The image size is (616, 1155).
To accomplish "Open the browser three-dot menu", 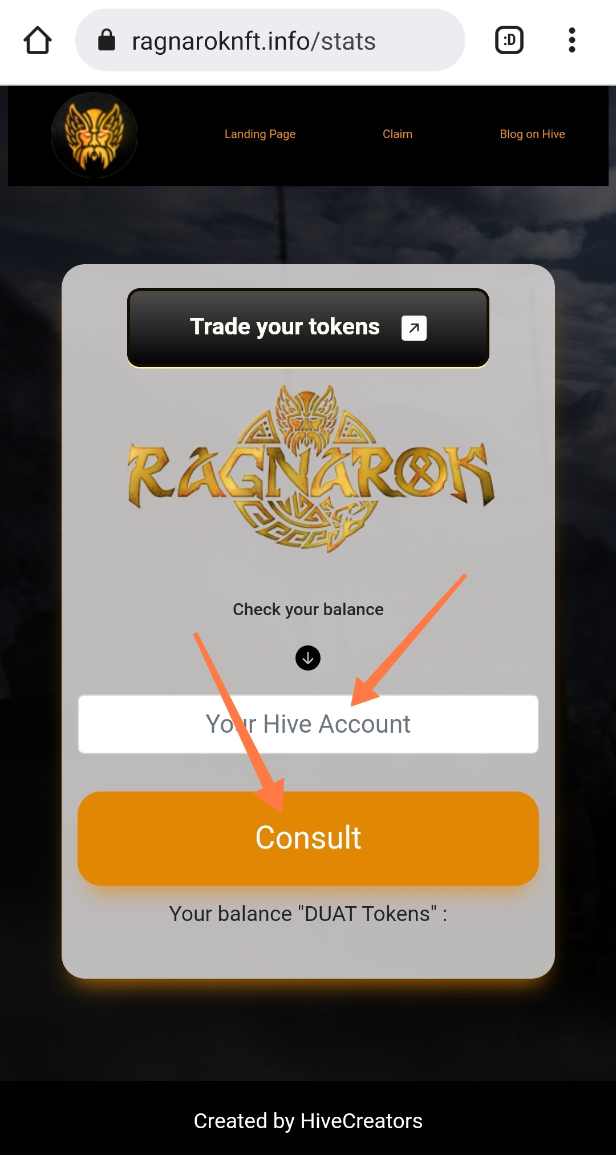I will [572, 41].
